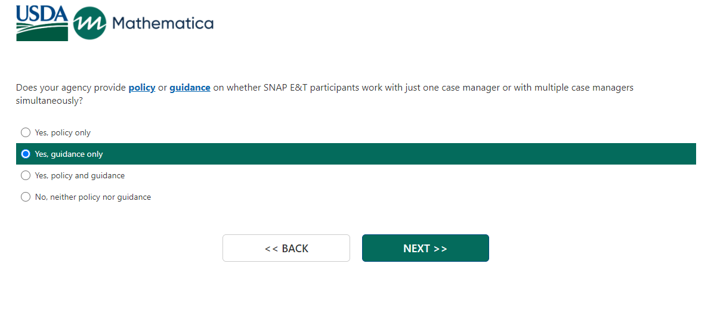
Task: Click the blue USDA letters in header
Action: pos(42,13)
